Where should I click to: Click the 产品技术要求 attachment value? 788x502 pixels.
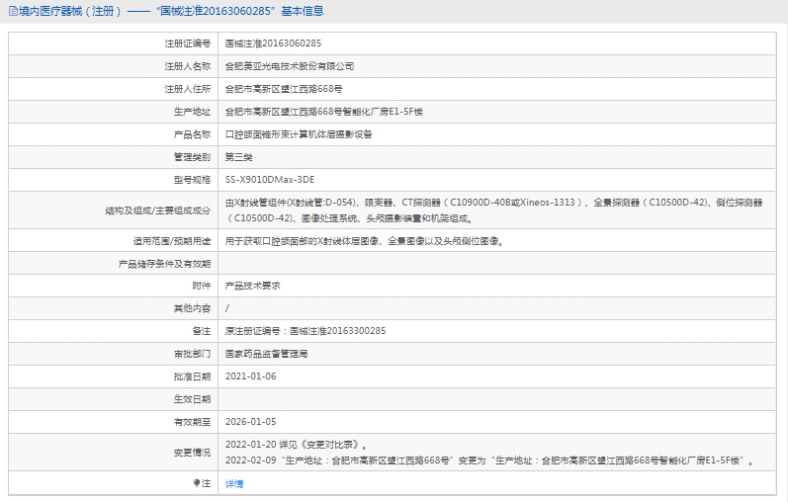point(253,286)
